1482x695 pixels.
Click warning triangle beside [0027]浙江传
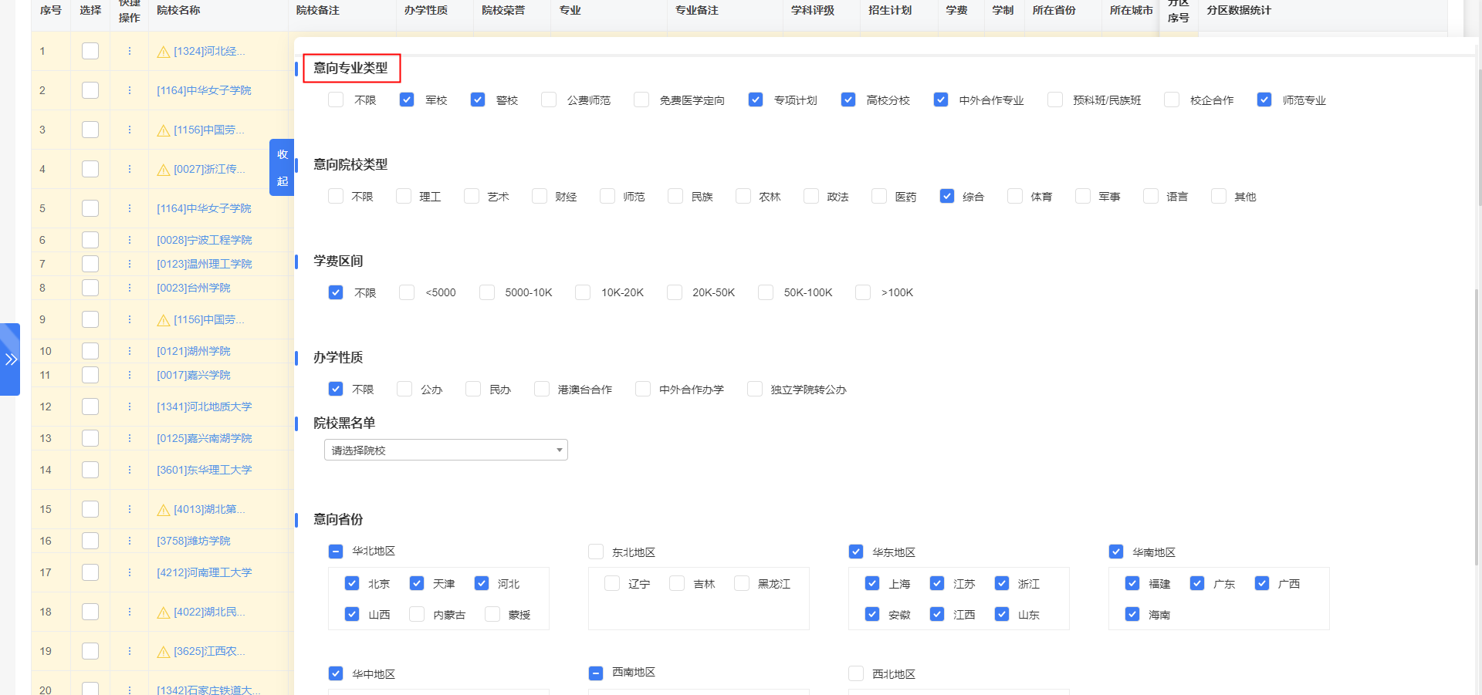[163, 169]
